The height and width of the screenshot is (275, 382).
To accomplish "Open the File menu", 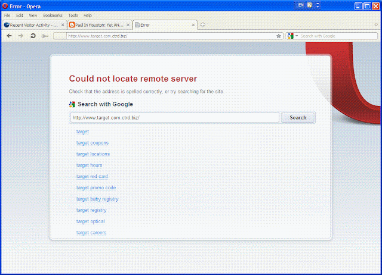I will click(7, 15).
